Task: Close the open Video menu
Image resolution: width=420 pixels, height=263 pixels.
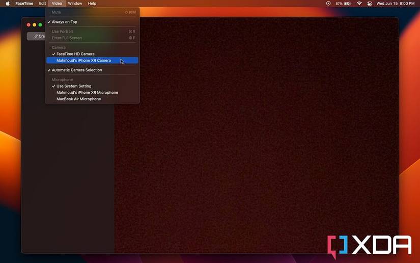Action: (57, 4)
